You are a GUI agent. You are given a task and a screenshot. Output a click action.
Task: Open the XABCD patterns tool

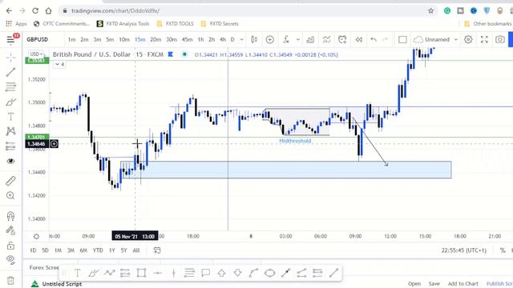point(10,131)
